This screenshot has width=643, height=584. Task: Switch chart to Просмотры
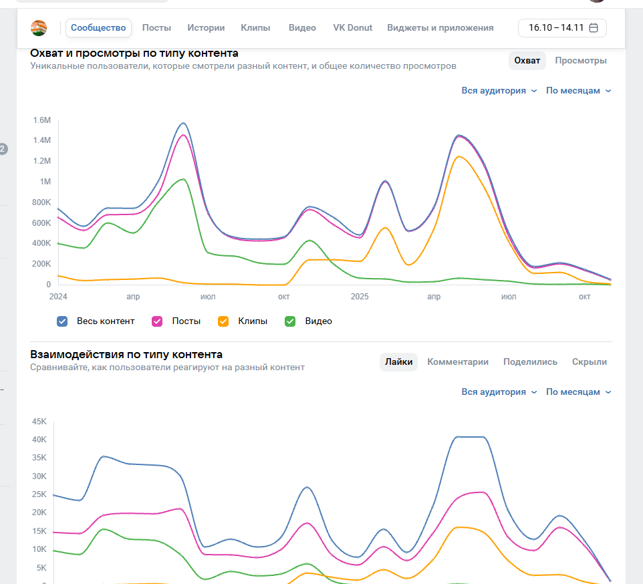pos(580,61)
